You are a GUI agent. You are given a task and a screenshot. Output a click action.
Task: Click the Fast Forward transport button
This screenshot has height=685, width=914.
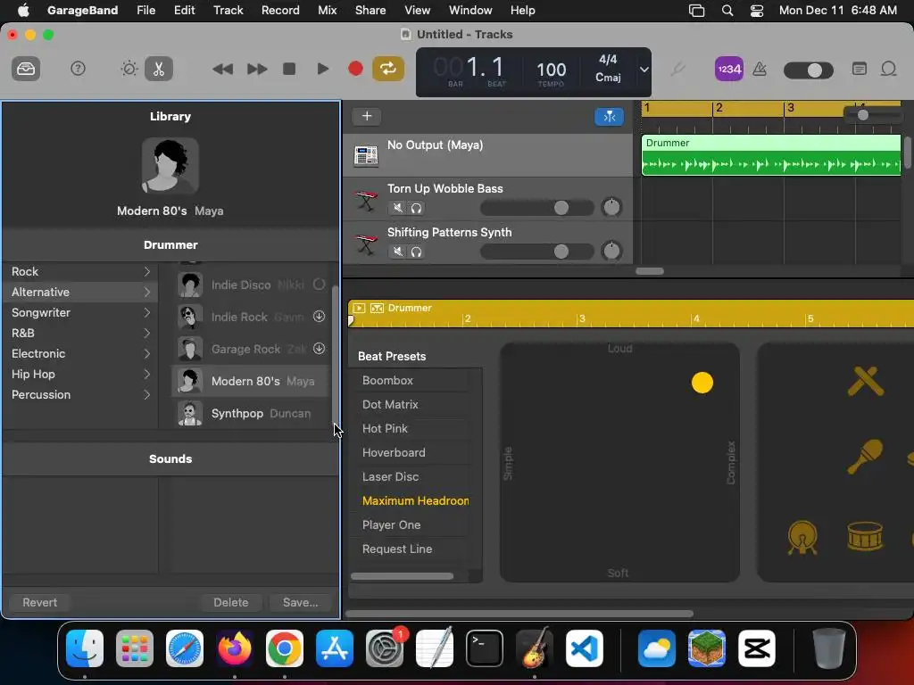click(x=257, y=70)
